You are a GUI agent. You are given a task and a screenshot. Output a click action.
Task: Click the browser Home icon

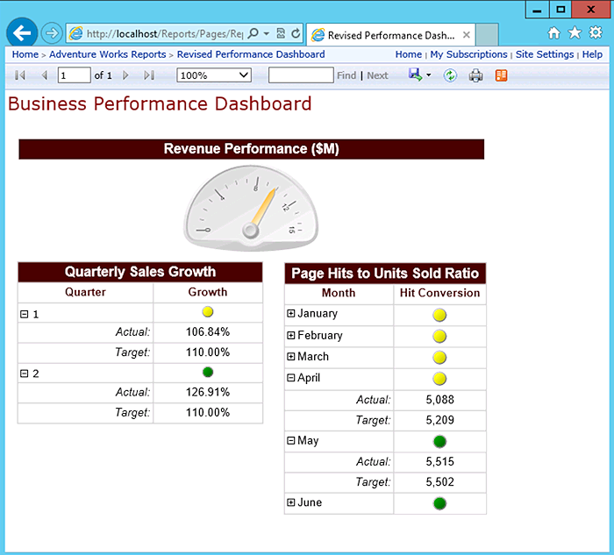point(553,32)
